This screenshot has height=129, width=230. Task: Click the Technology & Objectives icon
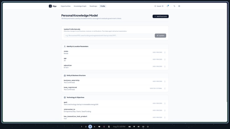[x=65, y=97]
